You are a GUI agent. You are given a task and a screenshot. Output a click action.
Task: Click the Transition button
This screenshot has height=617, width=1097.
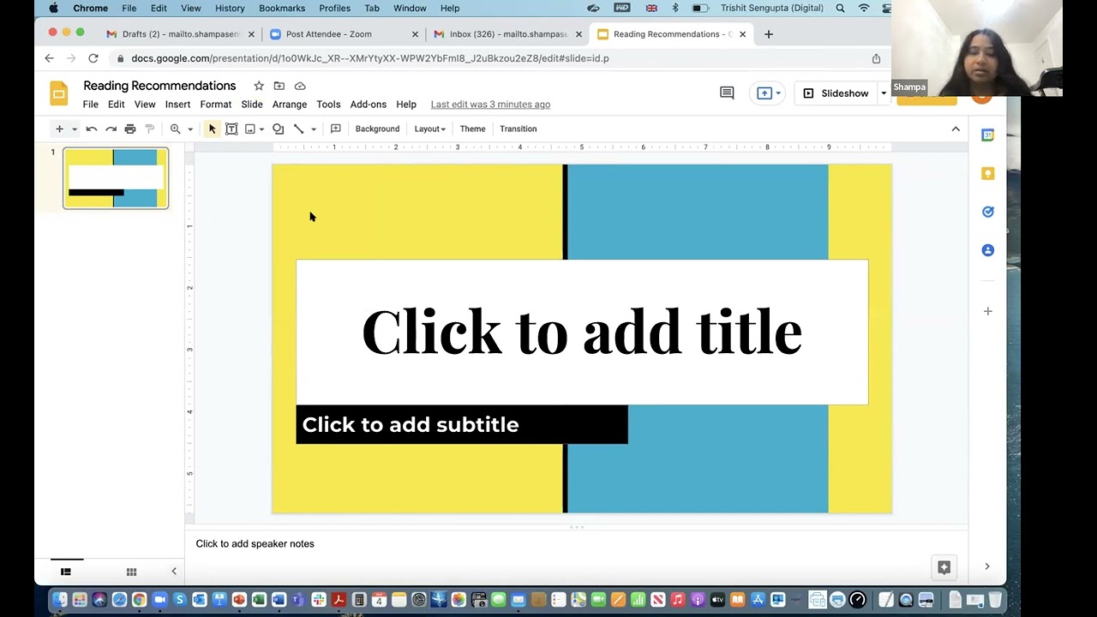click(519, 129)
